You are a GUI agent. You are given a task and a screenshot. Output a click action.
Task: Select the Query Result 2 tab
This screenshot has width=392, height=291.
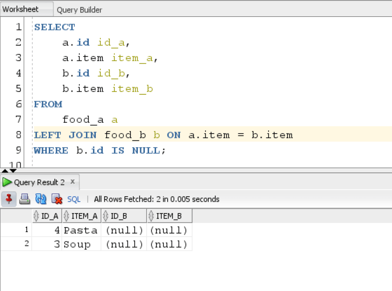[x=37, y=182]
